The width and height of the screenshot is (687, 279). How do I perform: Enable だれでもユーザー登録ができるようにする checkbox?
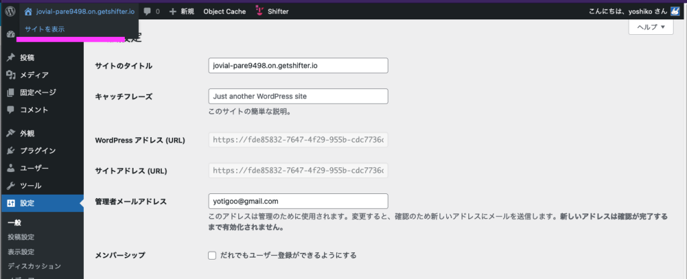click(212, 256)
